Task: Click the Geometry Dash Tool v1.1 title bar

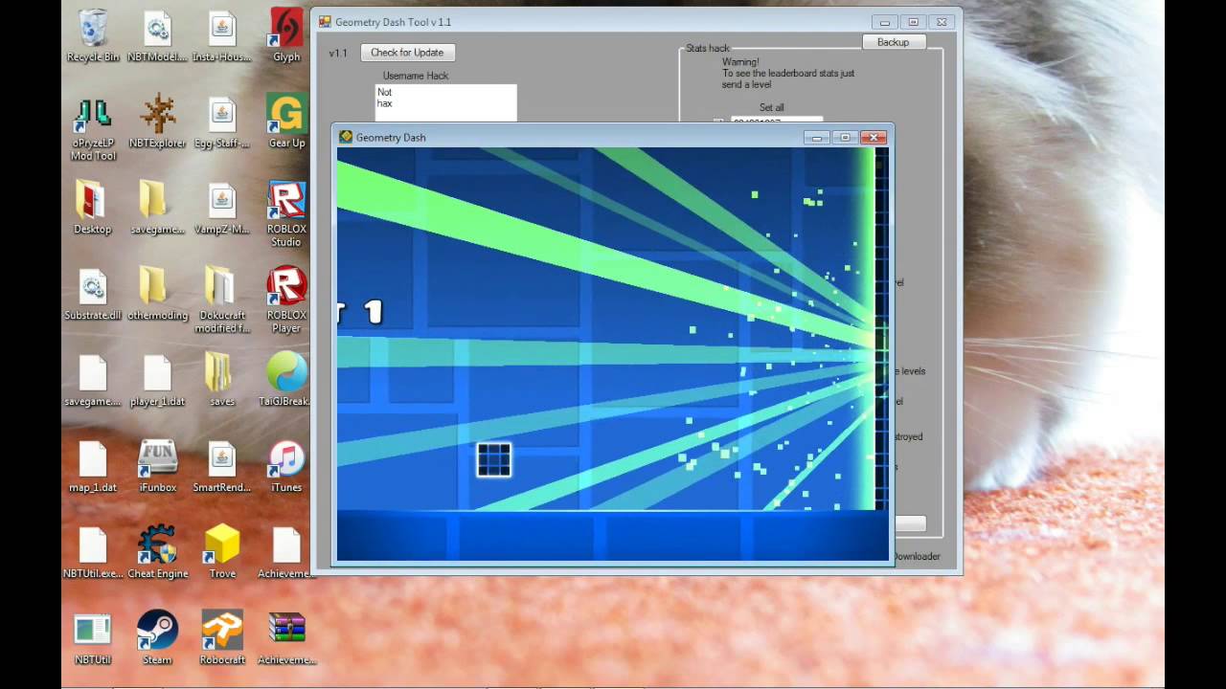Action: [594, 22]
